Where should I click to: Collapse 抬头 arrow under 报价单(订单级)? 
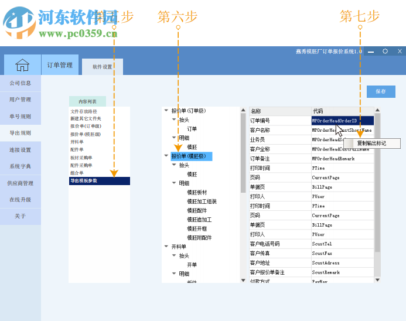[x=174, y=119]
